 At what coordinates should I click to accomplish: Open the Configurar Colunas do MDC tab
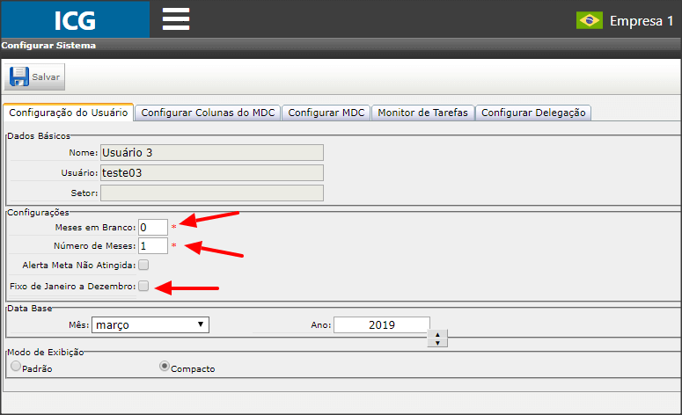tap(208, 113)
